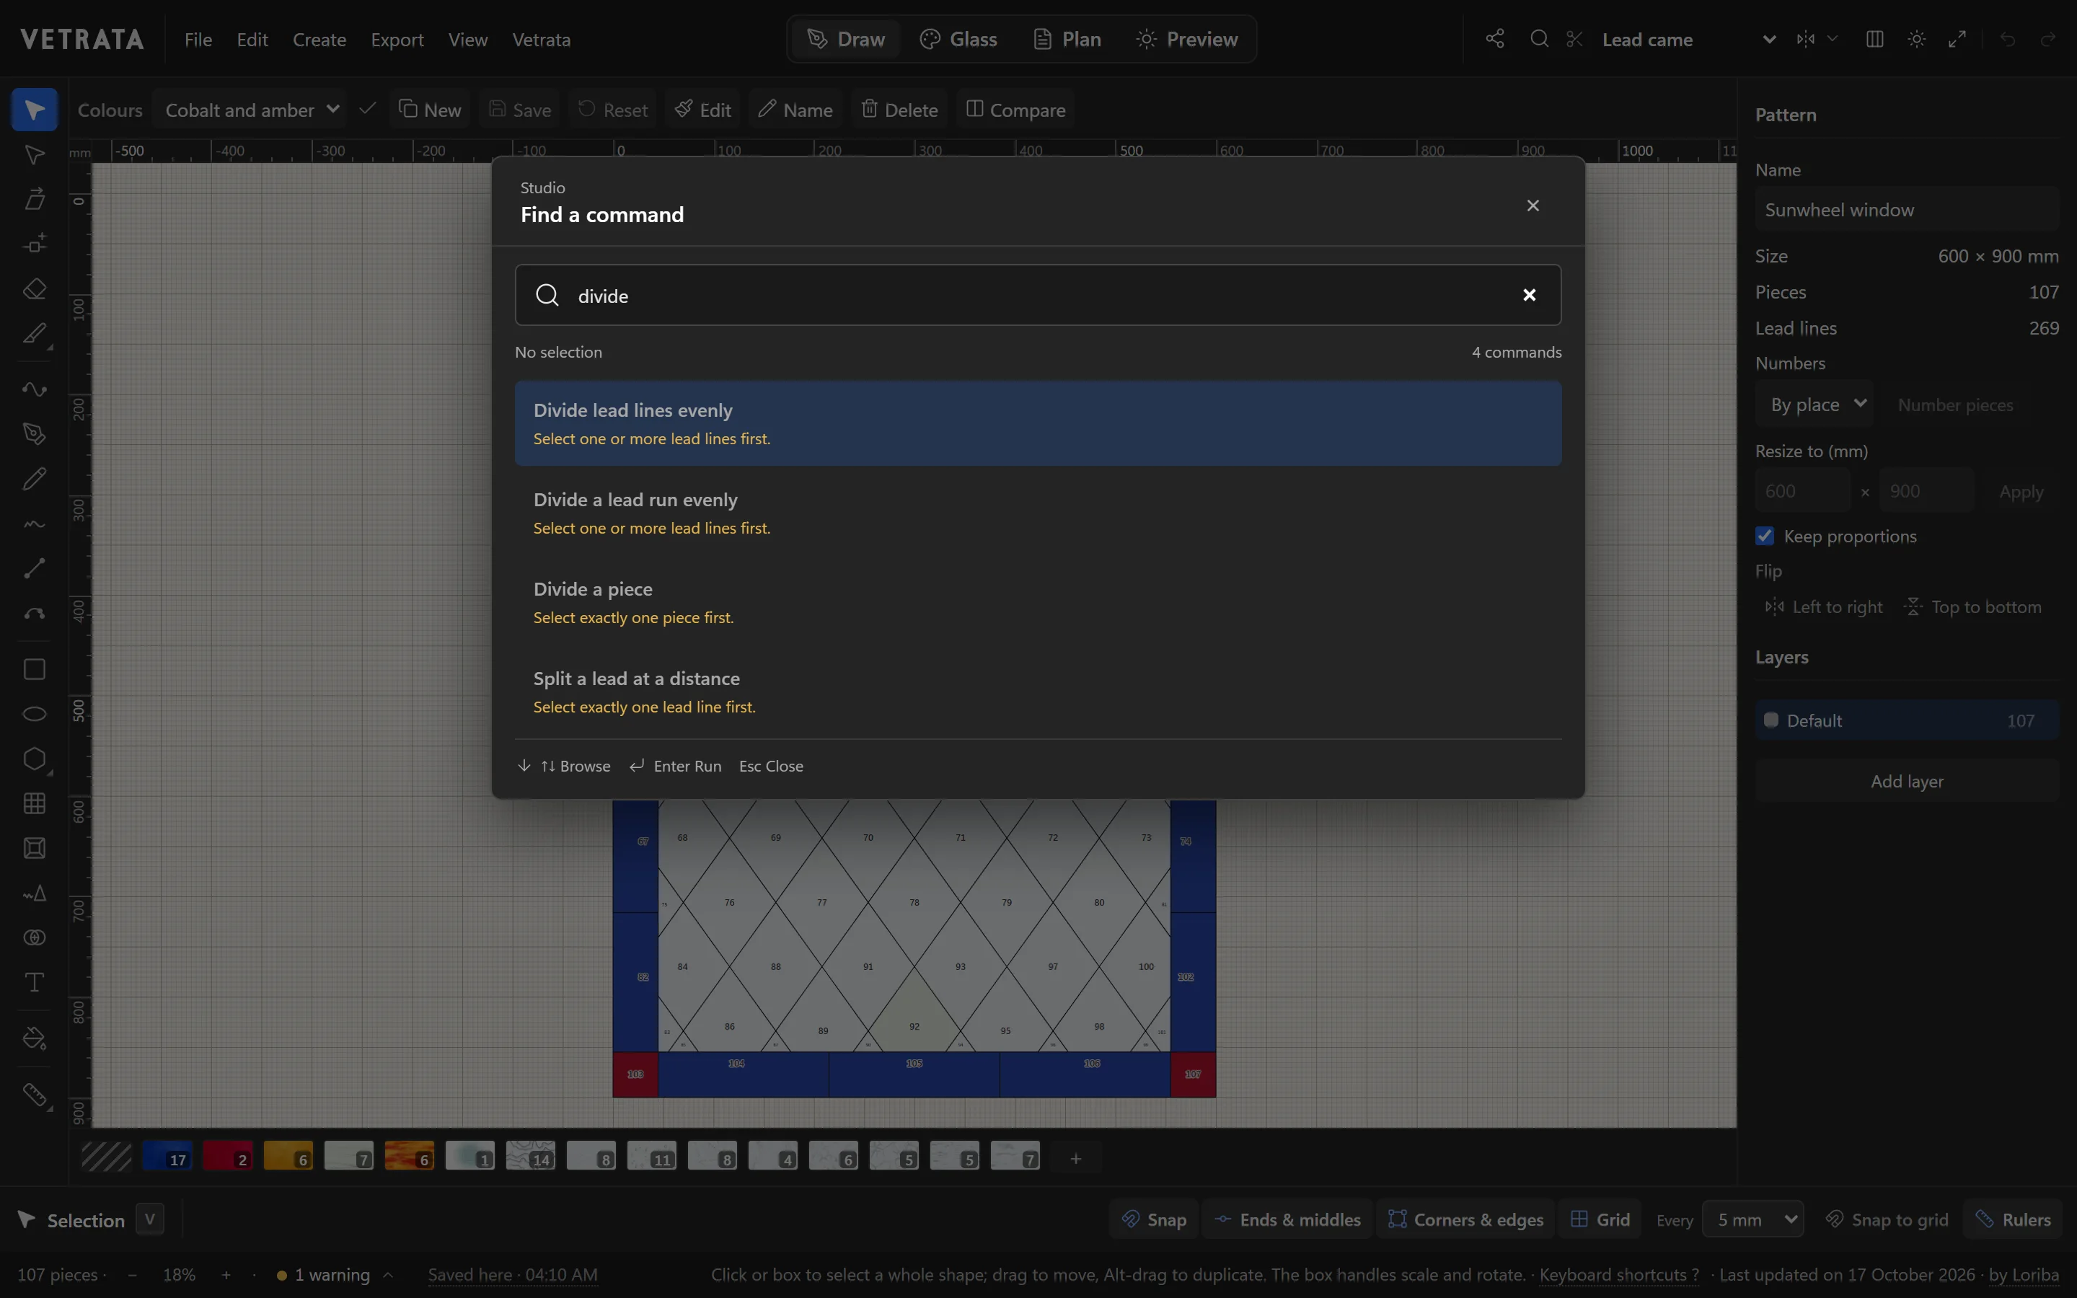
Task: Select the eraser tool in left toolbar
Action: pyautogui.click(x=35, y=288)
